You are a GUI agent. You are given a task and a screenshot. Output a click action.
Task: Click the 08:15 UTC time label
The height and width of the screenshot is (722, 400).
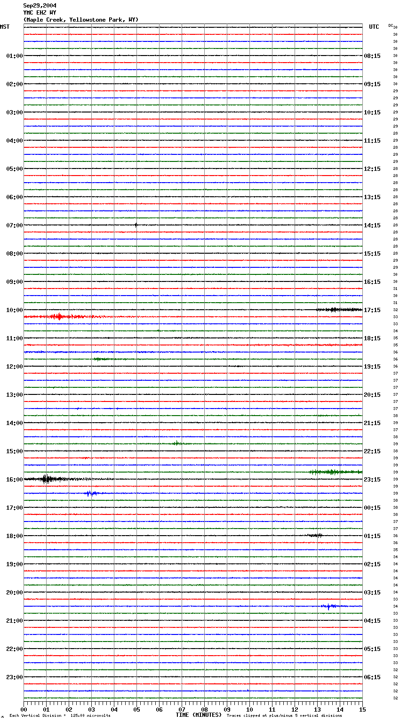tap(372, 56)
